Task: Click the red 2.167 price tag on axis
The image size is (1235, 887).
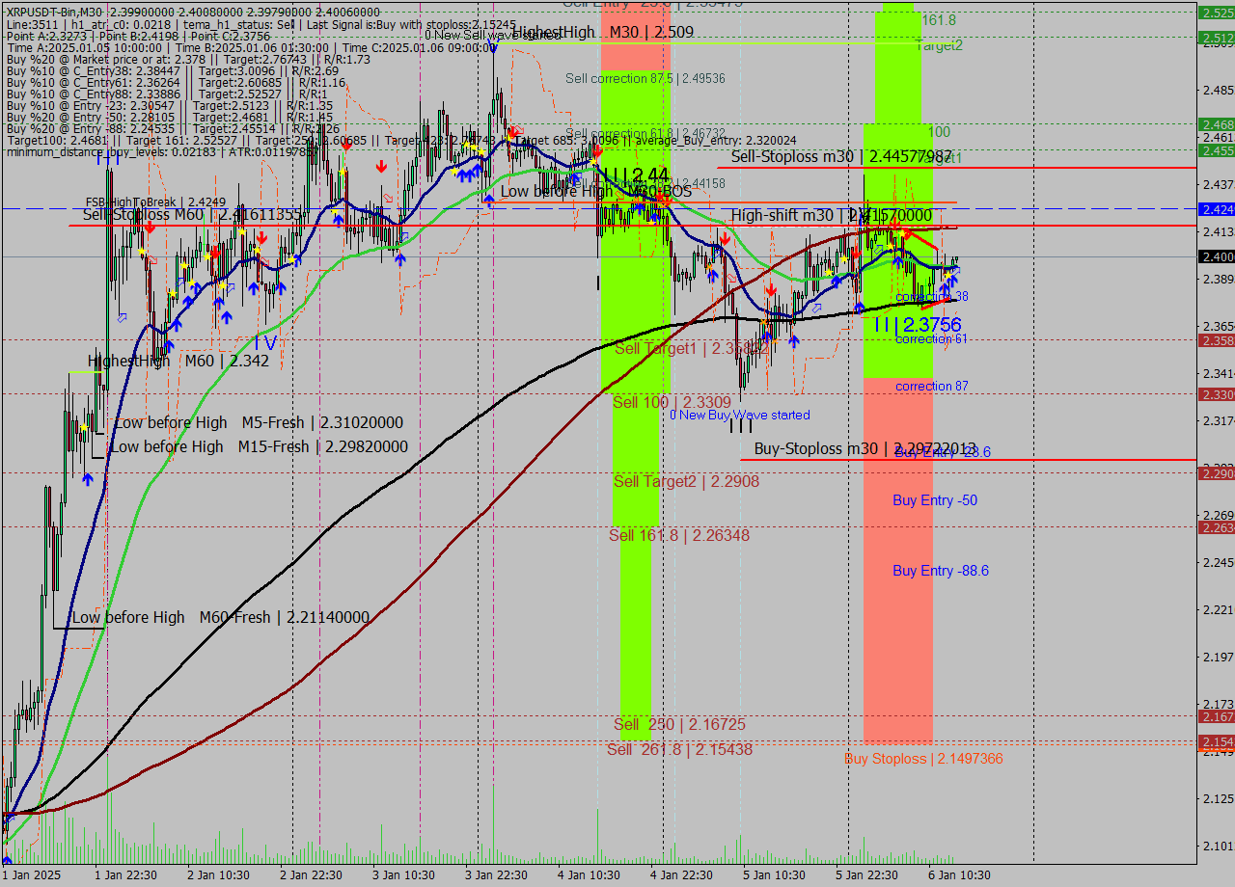Action: point(1216,716)
